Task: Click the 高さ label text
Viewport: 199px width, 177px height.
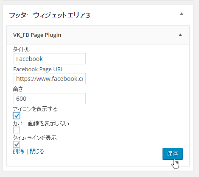Action: [18, 89]
